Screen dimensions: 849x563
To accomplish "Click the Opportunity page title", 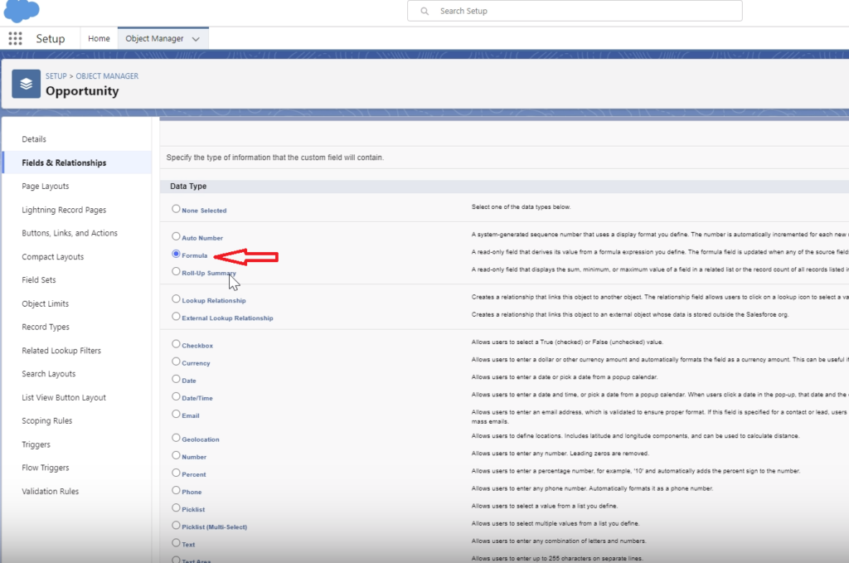I will [x=82, y=91].
